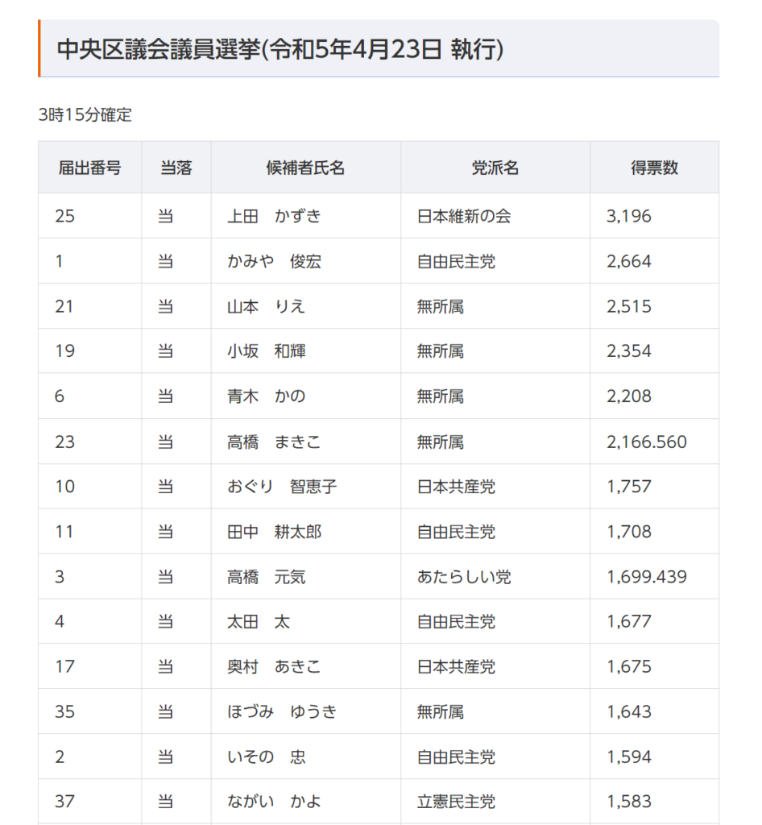Click filing number 17
762x825 pixels.
coord(64,667)
